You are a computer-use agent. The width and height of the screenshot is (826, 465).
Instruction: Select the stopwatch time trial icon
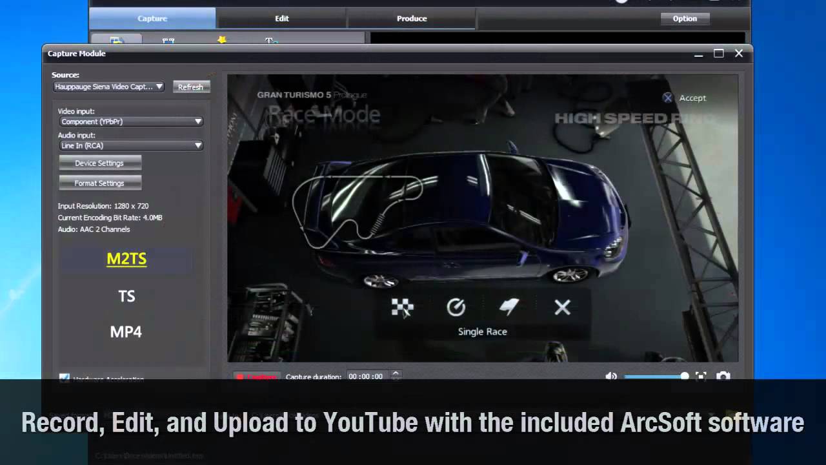click(x=456, y=307)
